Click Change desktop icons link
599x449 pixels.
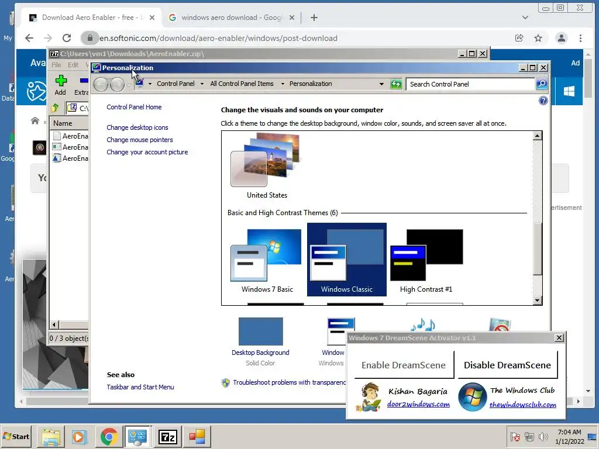tap(137, 127)
